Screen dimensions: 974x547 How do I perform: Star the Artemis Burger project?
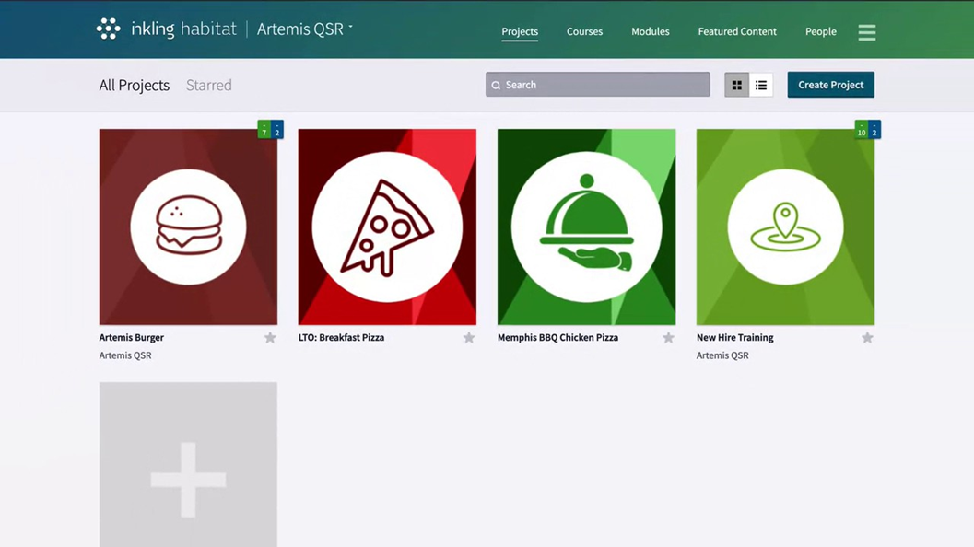(270, 338)
